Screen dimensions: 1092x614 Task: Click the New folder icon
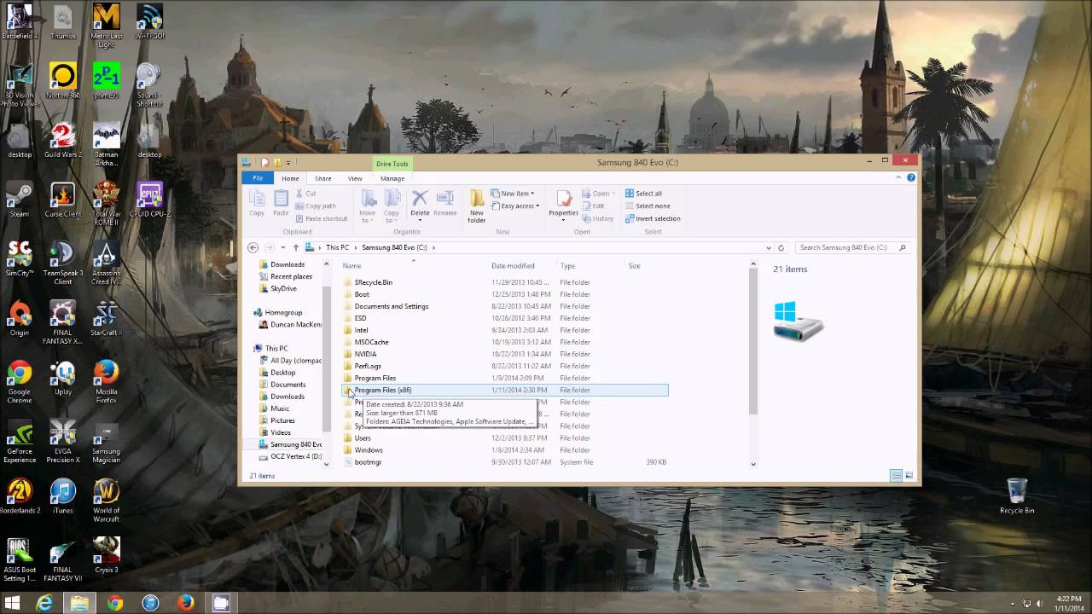tap(477, 206)
